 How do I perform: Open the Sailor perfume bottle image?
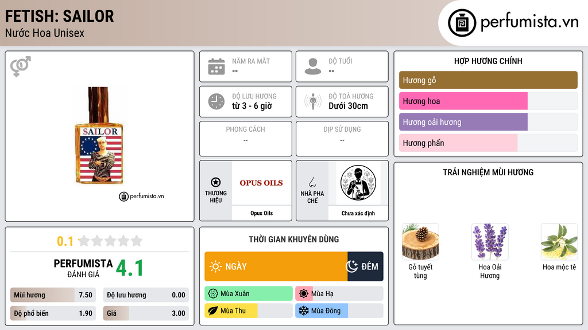point(99,135)
